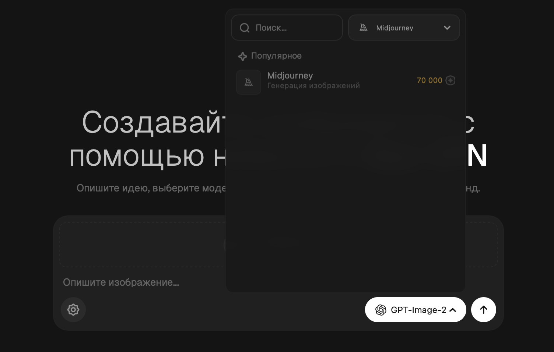
Task: Open the GPT-Image-2 model selector
Action: (415, 310)
